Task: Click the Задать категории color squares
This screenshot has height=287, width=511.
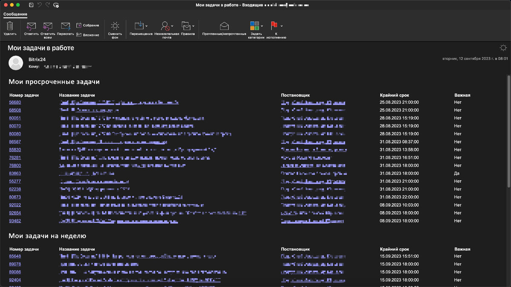Action: 255,26
